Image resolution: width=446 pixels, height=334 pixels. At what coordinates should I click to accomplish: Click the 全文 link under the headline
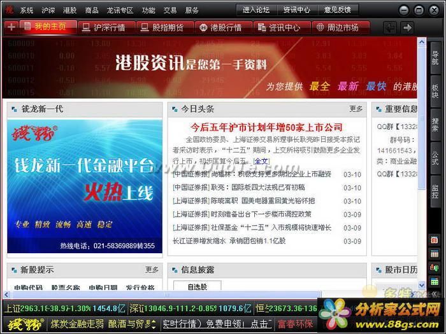(261, 161)
